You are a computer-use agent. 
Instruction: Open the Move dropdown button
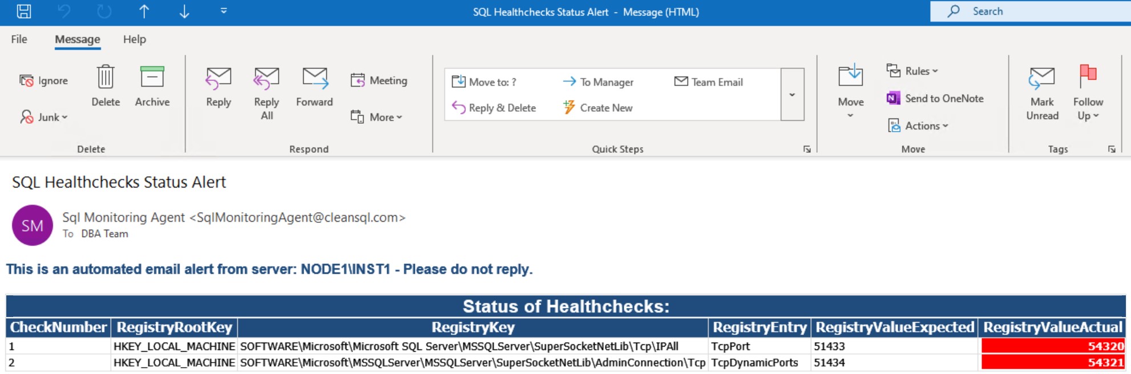[x=850, y=91]
